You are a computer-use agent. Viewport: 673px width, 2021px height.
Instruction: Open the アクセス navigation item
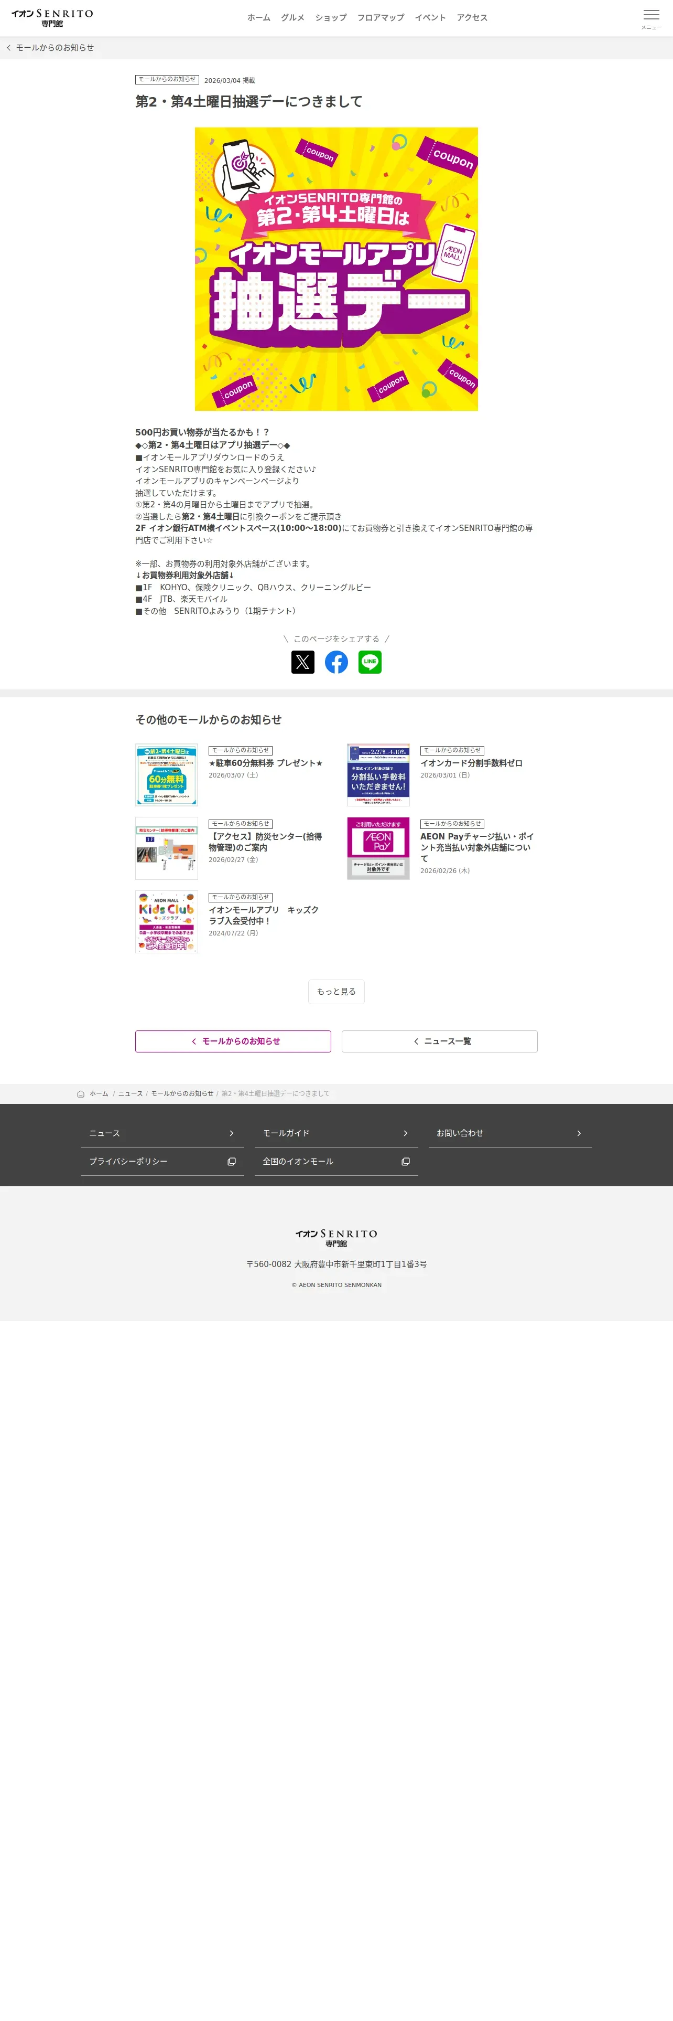[x=472, y=18]
